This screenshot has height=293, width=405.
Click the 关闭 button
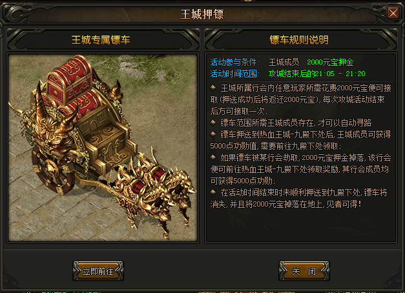[x=304, y=271]
